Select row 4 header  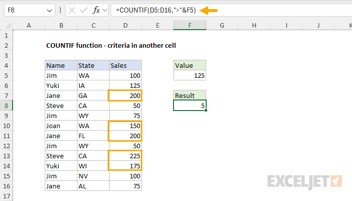(6, 65)
